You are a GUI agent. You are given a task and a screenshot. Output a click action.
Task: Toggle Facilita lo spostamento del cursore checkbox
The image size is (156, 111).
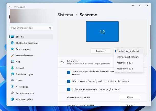(69, 89)
